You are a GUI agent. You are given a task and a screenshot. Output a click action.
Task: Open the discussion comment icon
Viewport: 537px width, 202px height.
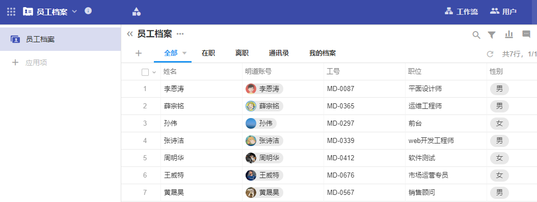coord(526,34)
